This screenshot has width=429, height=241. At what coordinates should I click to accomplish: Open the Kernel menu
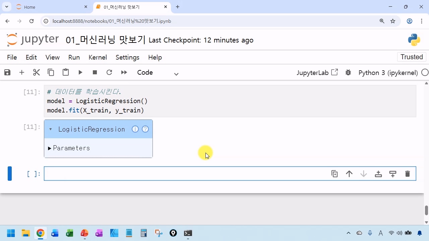click(98, 57)
